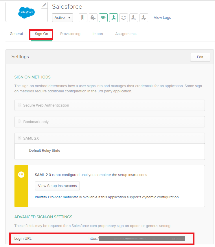Click the Edit settings button
215x247 pixels.
tap(200, 57)
